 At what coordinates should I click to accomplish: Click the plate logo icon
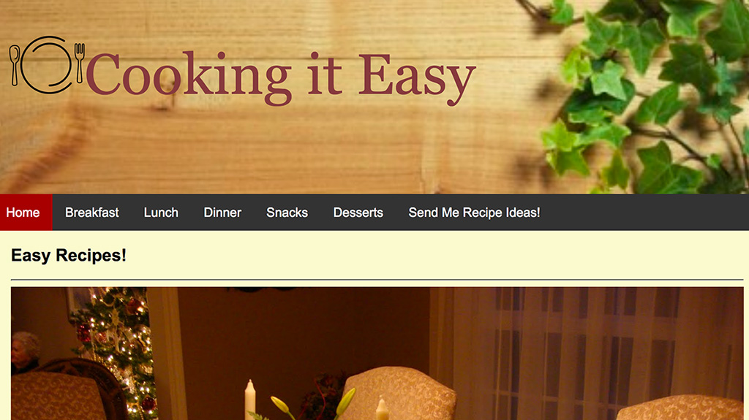(47, 64)
